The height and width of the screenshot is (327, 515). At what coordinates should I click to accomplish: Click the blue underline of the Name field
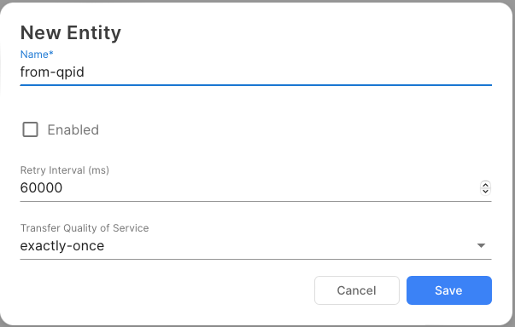pos(255,85)
